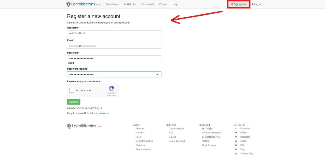This screenshot has width=326, height=157.
Task: Click the Chinese Blog Weibo icon
Action: 236,153
